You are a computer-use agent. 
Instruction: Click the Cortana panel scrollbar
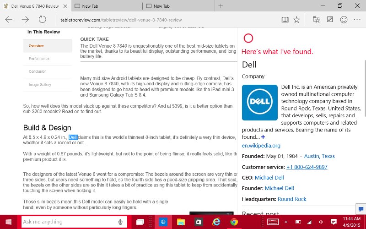point(364,88)
